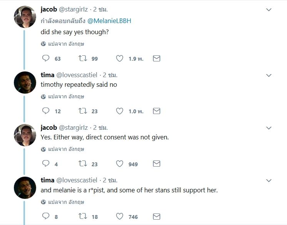Reply to jacob's "did she say yes though?" tweet
Screen dimensions: 287x225
46,58
